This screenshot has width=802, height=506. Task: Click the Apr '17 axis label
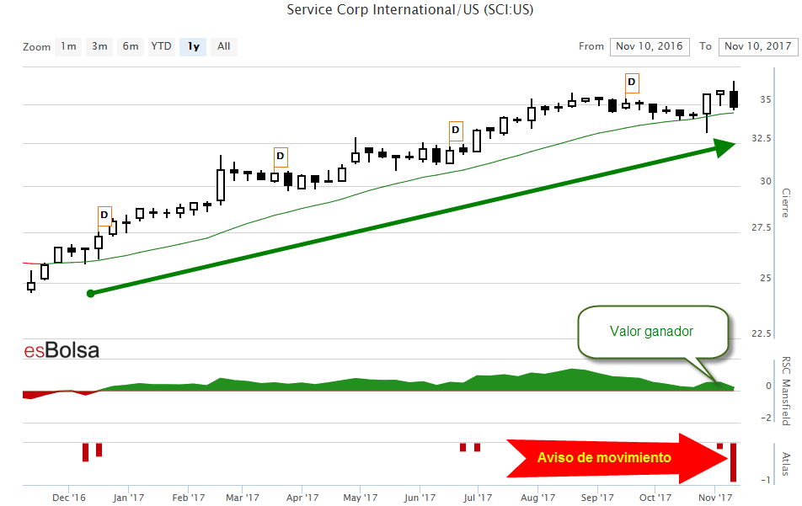pyautogui.click(x=302, y=498)
